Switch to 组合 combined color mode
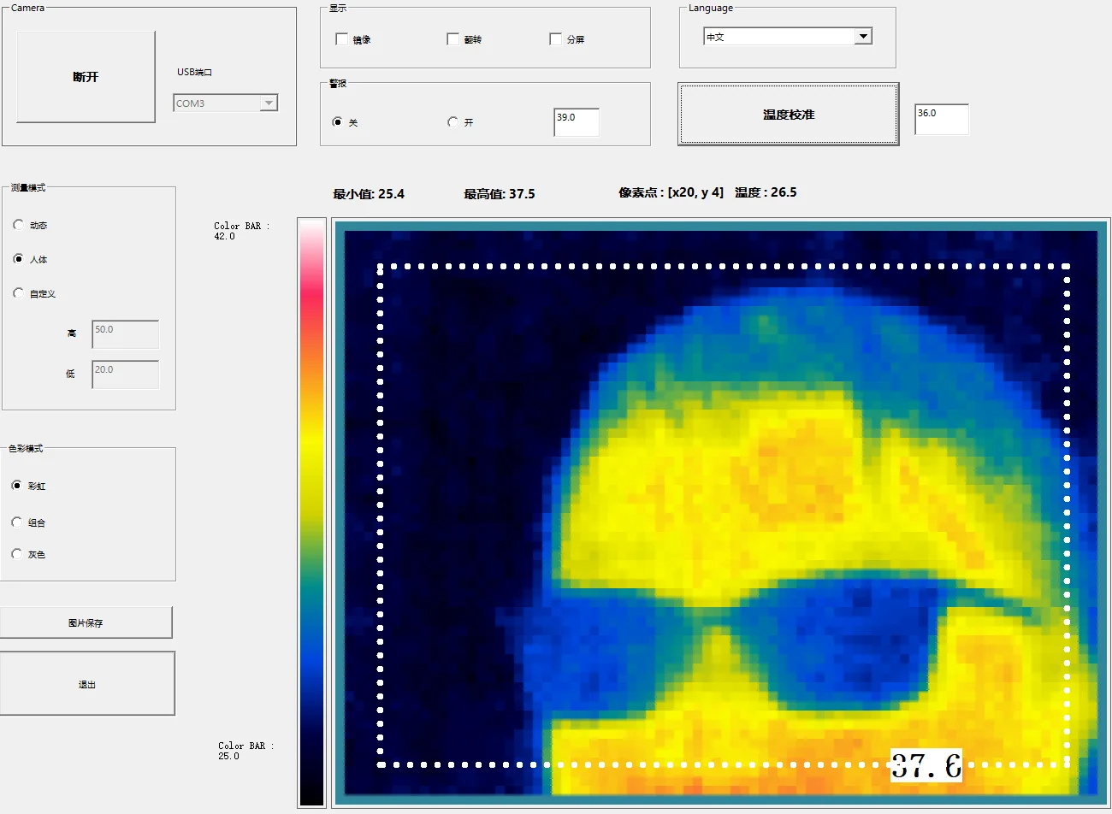Viewport: 1112px width, 814px height. pos(17,522)
